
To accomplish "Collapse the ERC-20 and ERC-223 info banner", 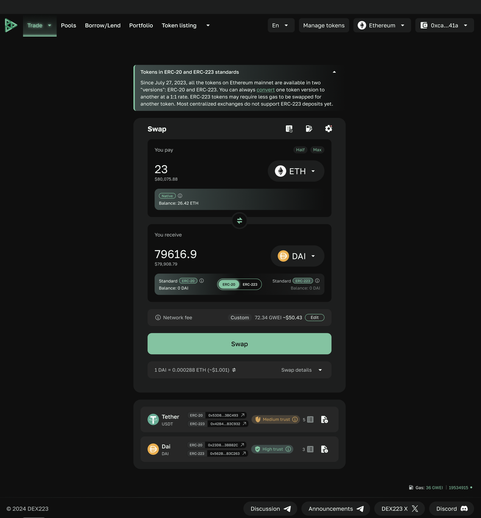I will pyautogui.click(x=334, y=72).
